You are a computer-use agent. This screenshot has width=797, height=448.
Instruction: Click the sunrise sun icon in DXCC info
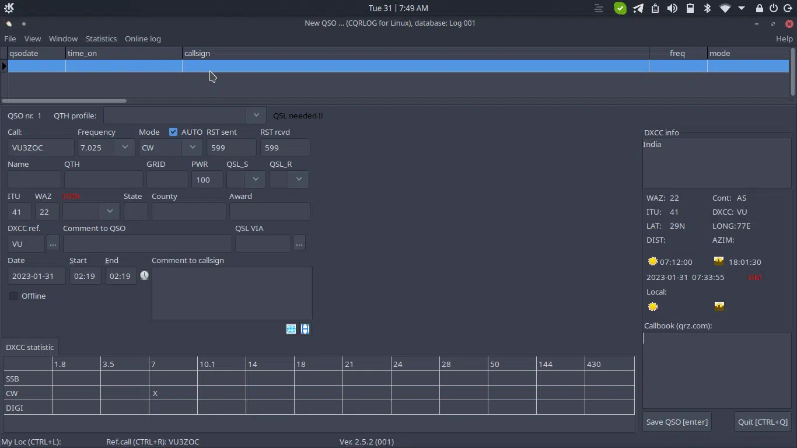point(653,261)
